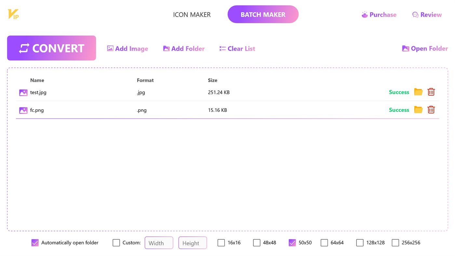The height and width of the screenshot is (256, 455).
Task: Click the image thumbnail beside fc.png
Action: (x=23, y=110)
